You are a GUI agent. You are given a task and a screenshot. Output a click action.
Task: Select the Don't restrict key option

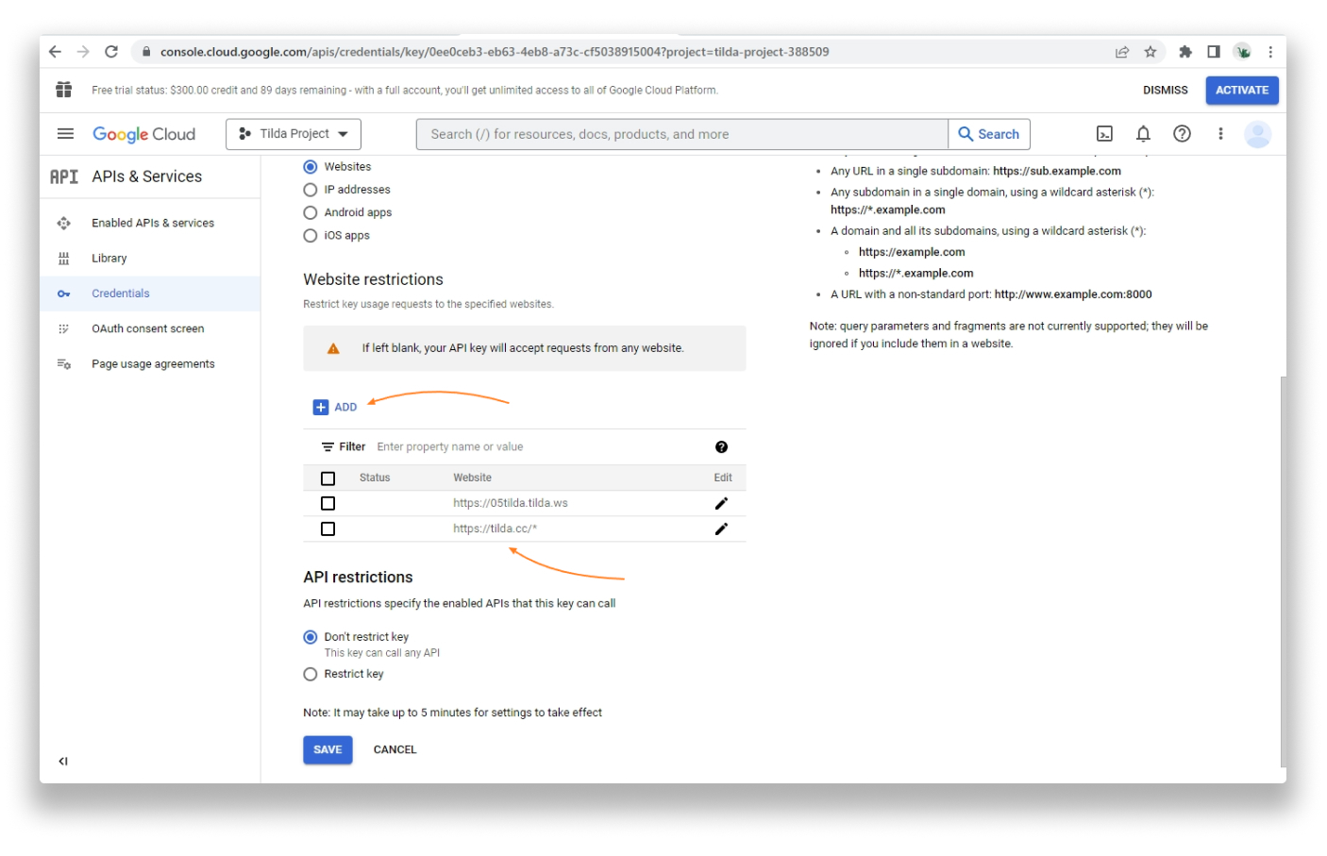point(311,637)
